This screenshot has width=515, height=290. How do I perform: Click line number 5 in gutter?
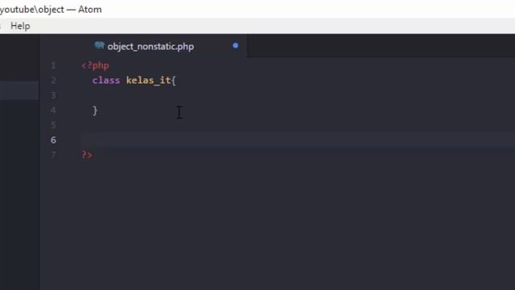tap(53, 125)
